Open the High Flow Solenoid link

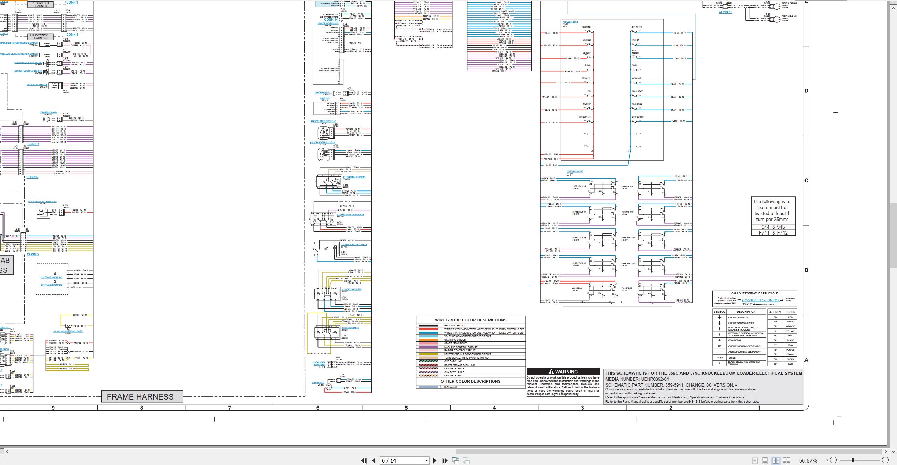28,71
